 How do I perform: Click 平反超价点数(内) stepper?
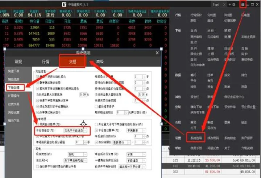(x=140, y=136)
